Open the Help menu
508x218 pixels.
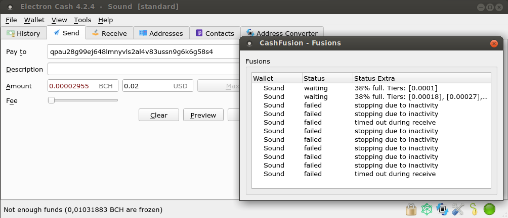[x=106, y=20]
